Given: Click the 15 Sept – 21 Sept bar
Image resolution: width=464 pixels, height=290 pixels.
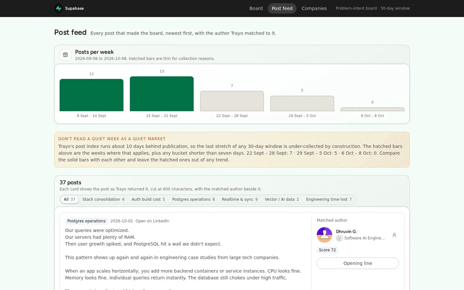Looking at the screenshot, I should point(162,94).
